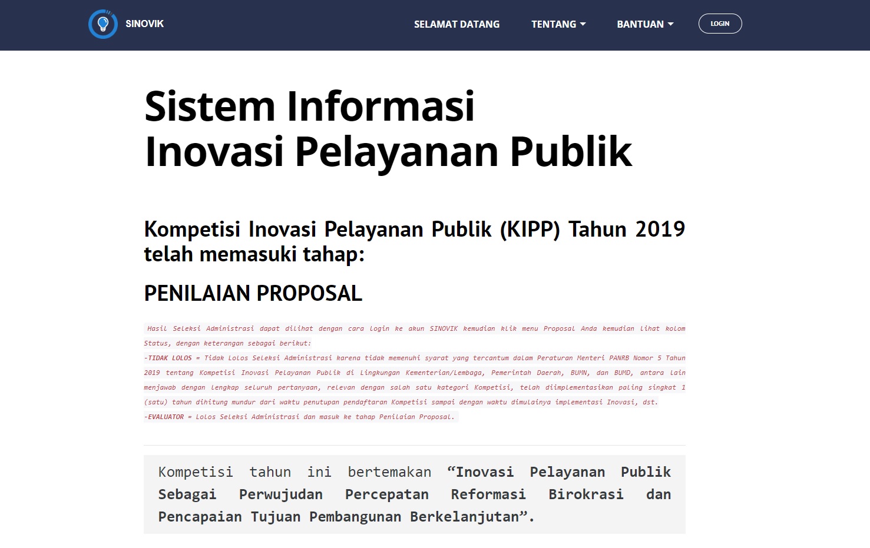Click the quoted theme 'Inovasi Pelayanan Publik Sebagai Perwujudan'
The width and height of the screenshot is (870, 548).
[415, 494]
